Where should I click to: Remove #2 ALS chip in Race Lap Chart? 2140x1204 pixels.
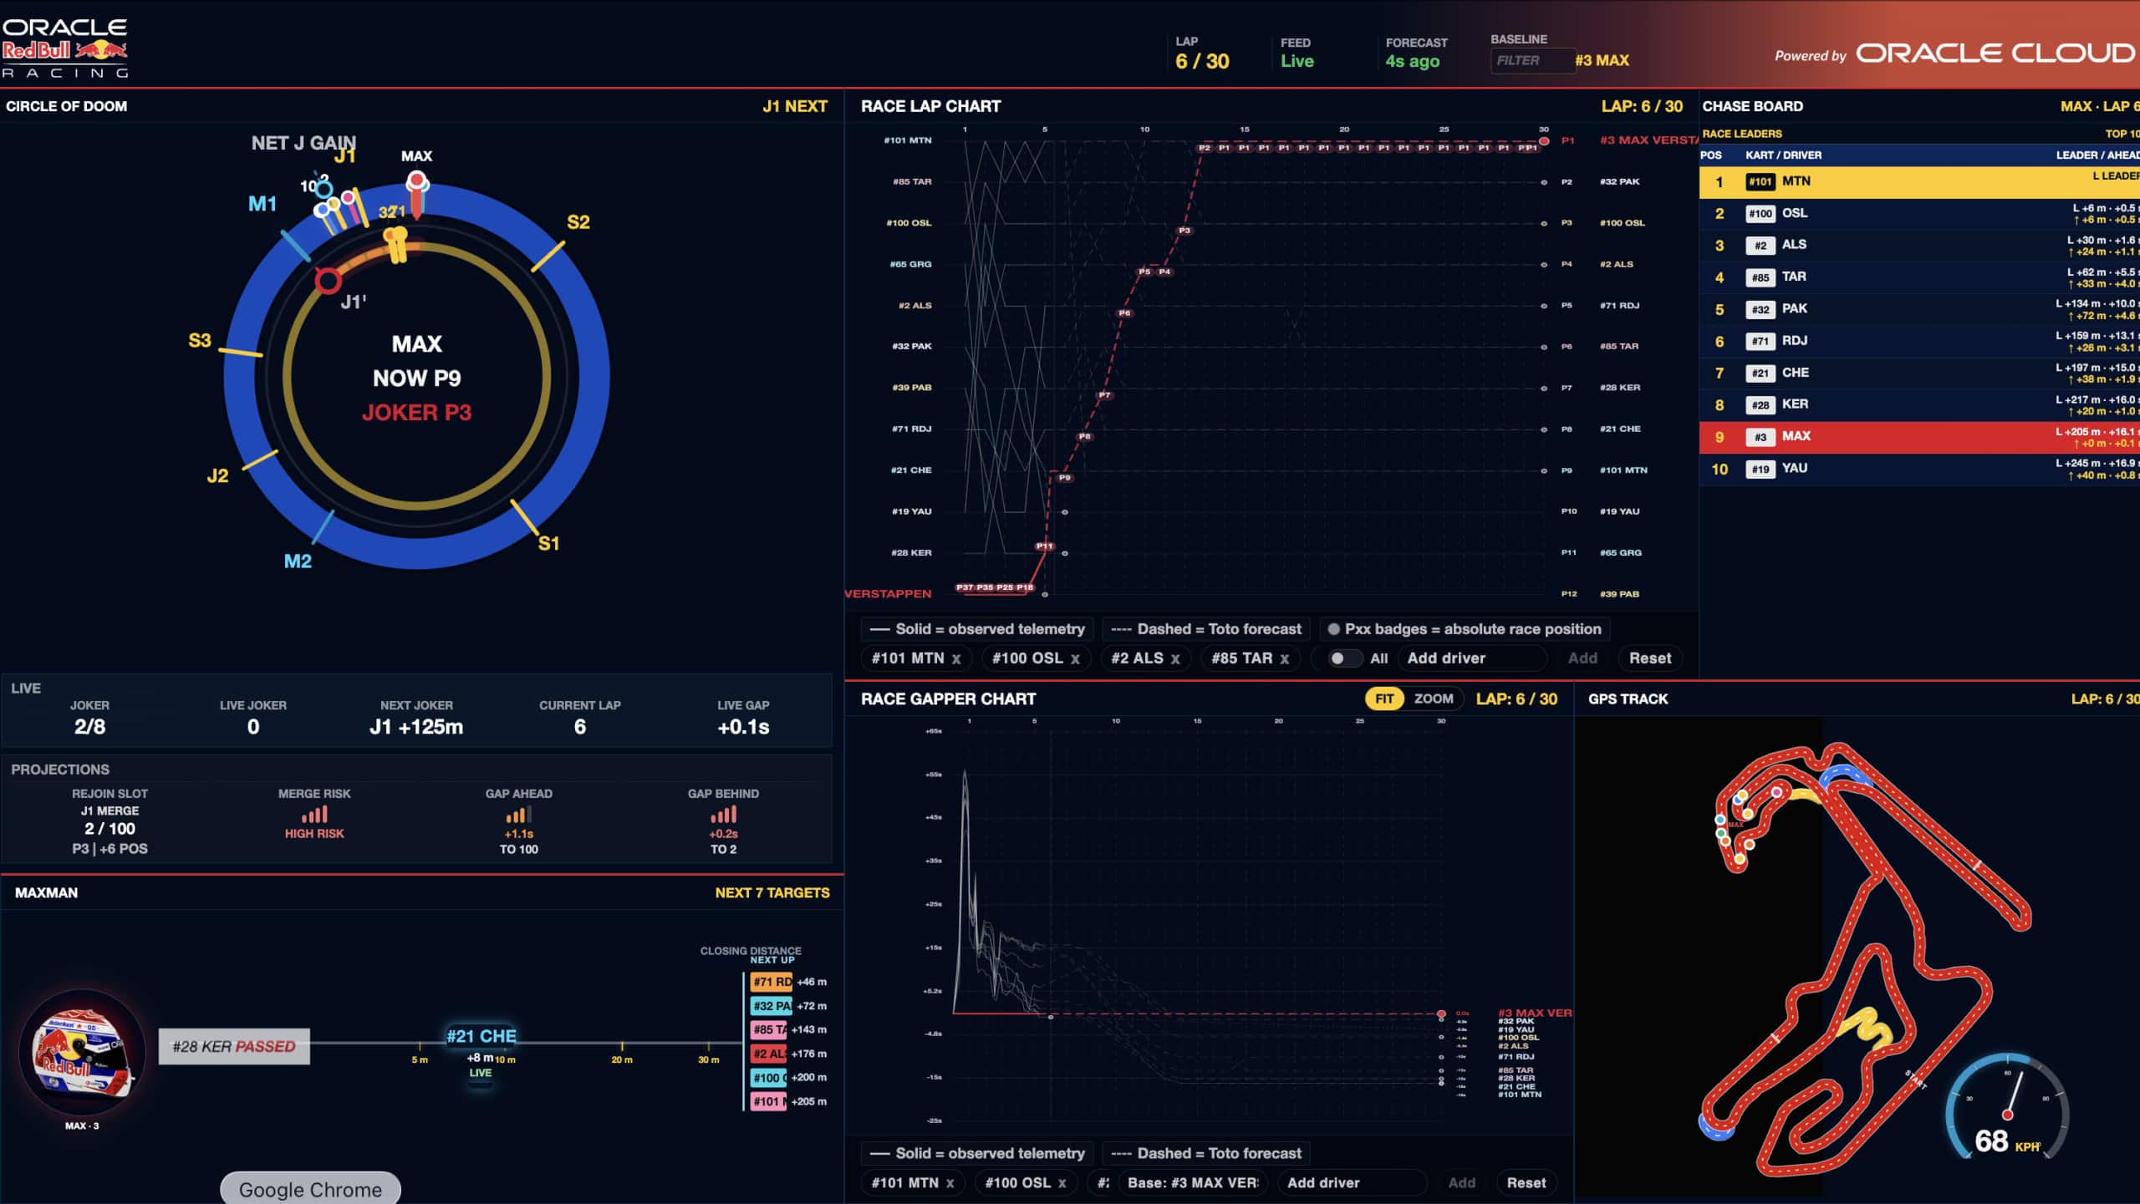(1175, 658)
